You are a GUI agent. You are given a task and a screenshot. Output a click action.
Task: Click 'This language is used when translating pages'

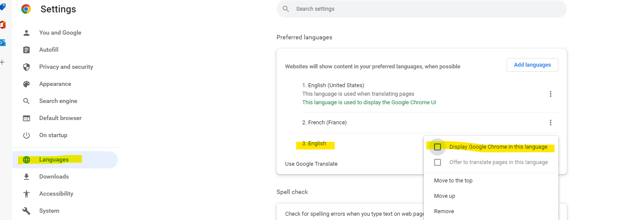(358, 94)
